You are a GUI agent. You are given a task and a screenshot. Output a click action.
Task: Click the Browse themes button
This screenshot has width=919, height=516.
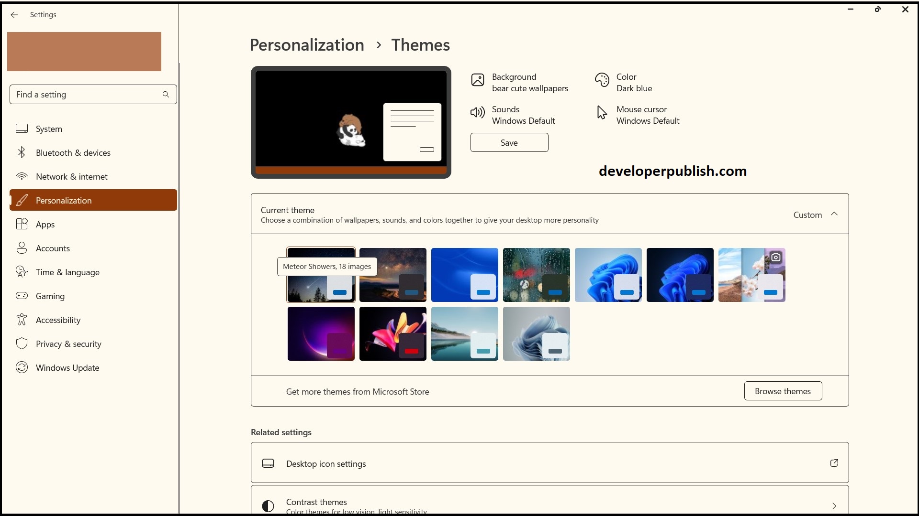[x=783, y=391]
